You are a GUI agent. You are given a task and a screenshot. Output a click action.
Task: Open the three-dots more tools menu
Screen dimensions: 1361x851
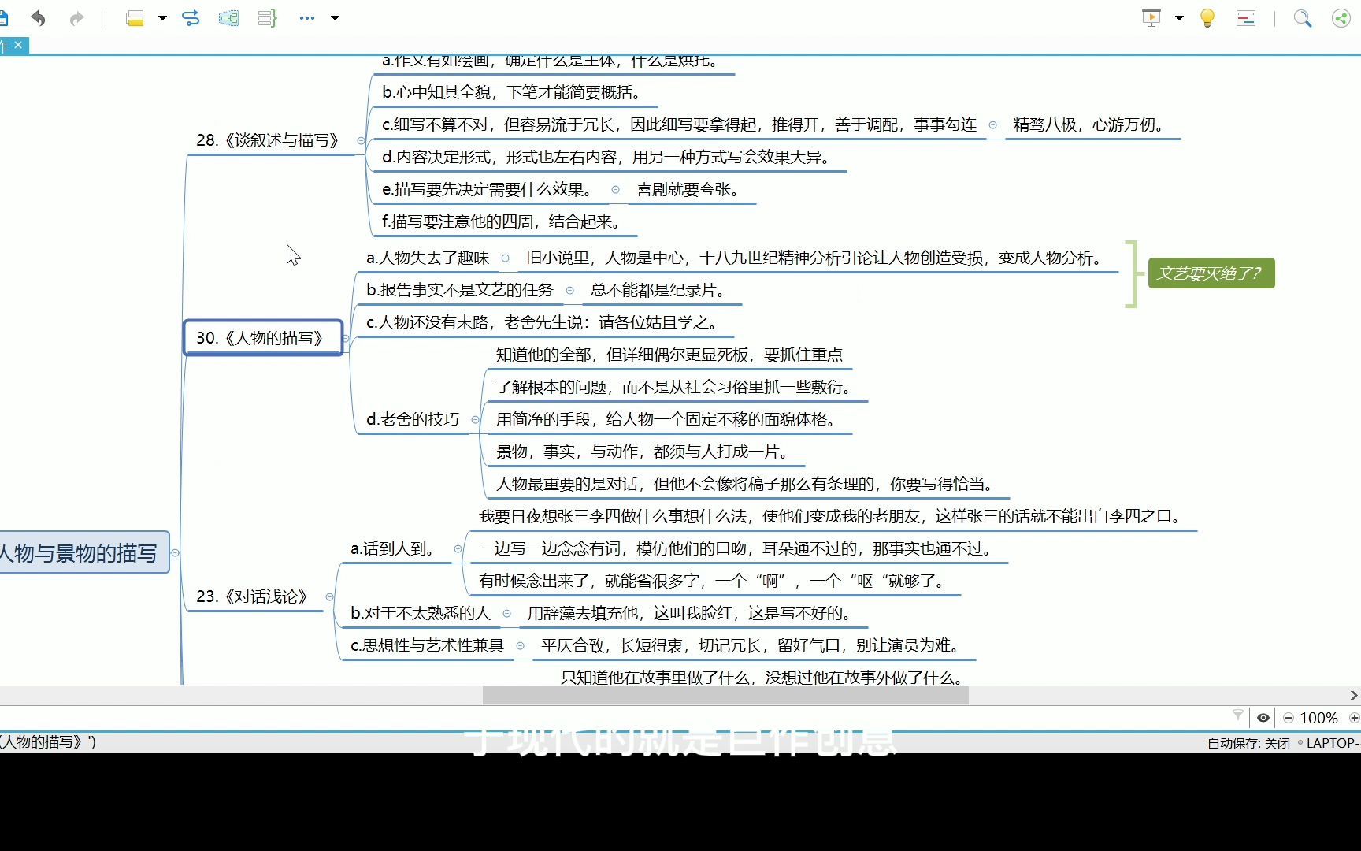click(307, 17)
